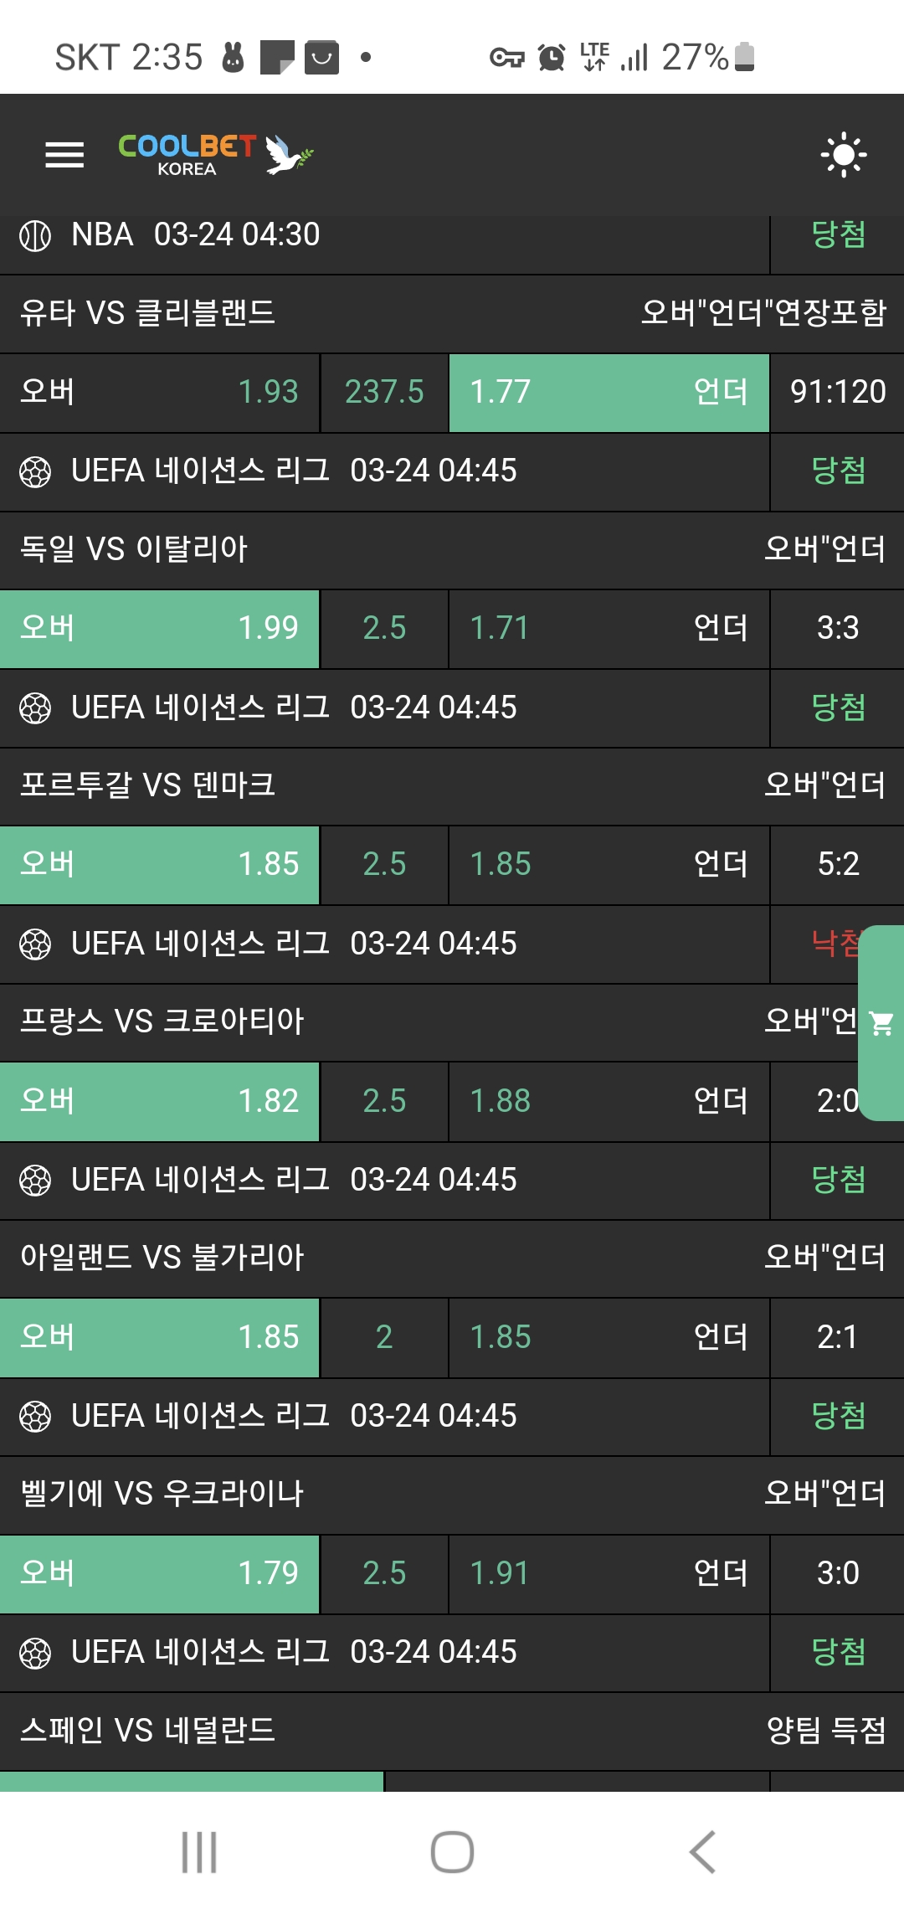Open the green betting cart tab
Viewport: 904px width, 1909px height.
point(881,1022)
